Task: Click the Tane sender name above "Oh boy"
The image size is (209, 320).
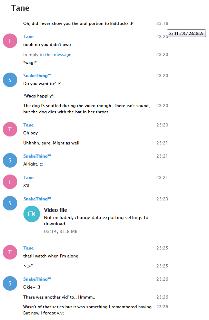Action: click(29, 125)
